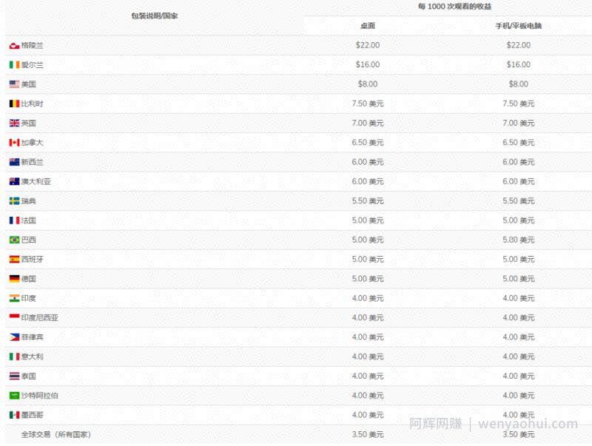Click Greenland's $22.00 desktop rate
592x446 pixels.
click(x=367, y=45)
